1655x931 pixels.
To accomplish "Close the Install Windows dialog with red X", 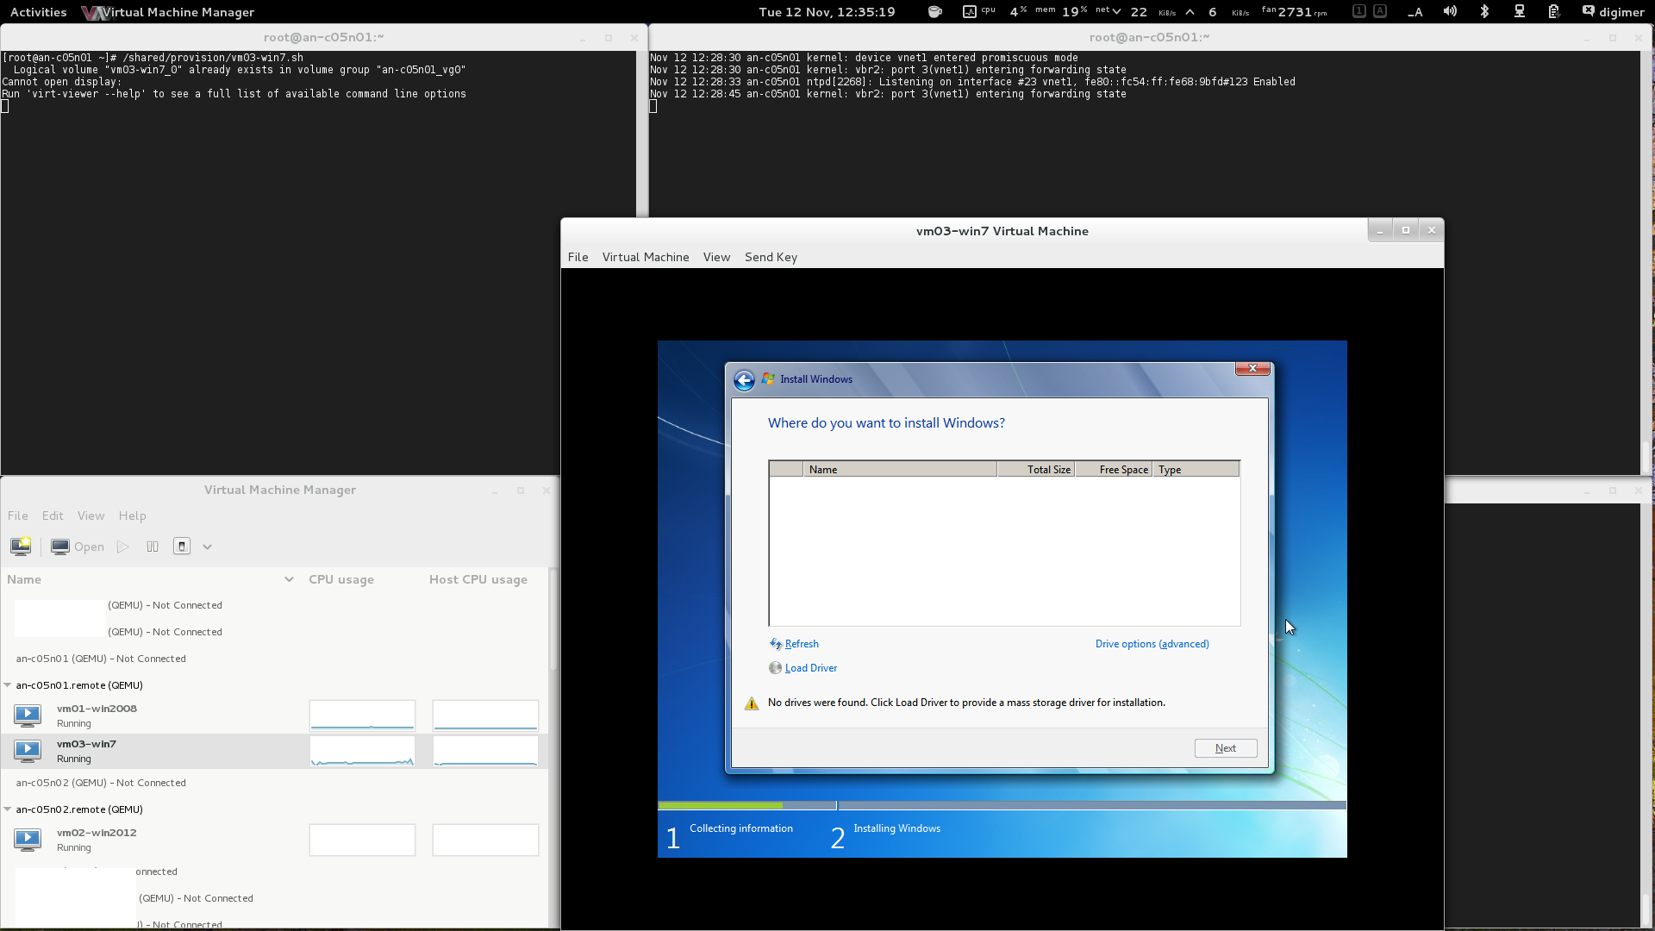I will (1252, 368).
